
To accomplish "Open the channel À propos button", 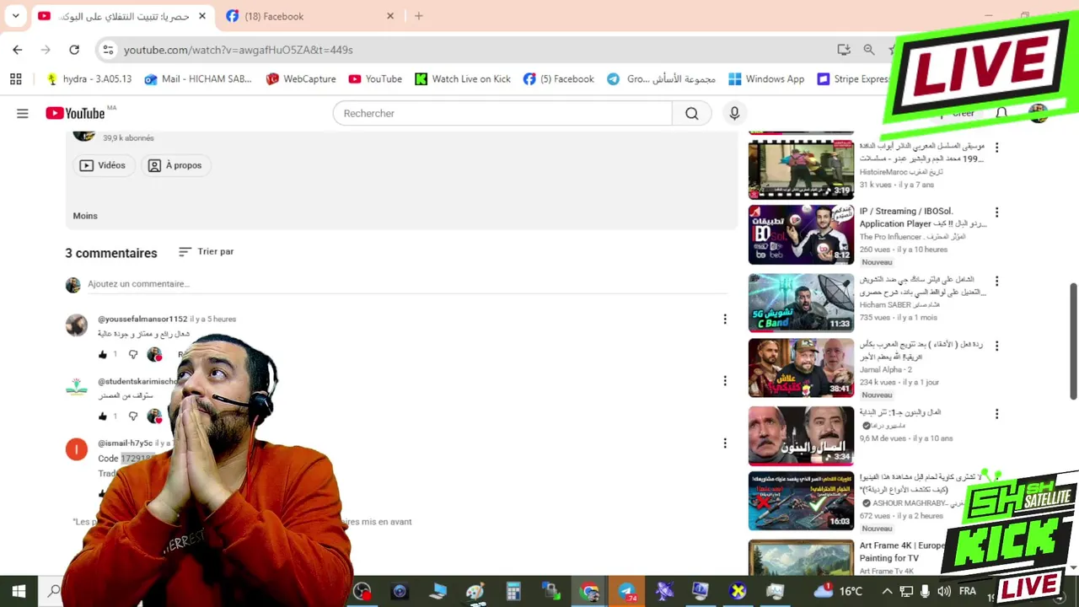I will [x=174, y=165].
